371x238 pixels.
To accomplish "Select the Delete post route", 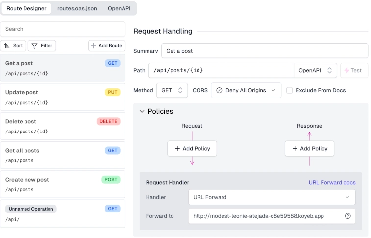I will click(63, 126).
